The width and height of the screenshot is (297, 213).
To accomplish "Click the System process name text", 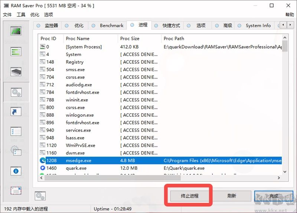I will (x=74, y=54).
